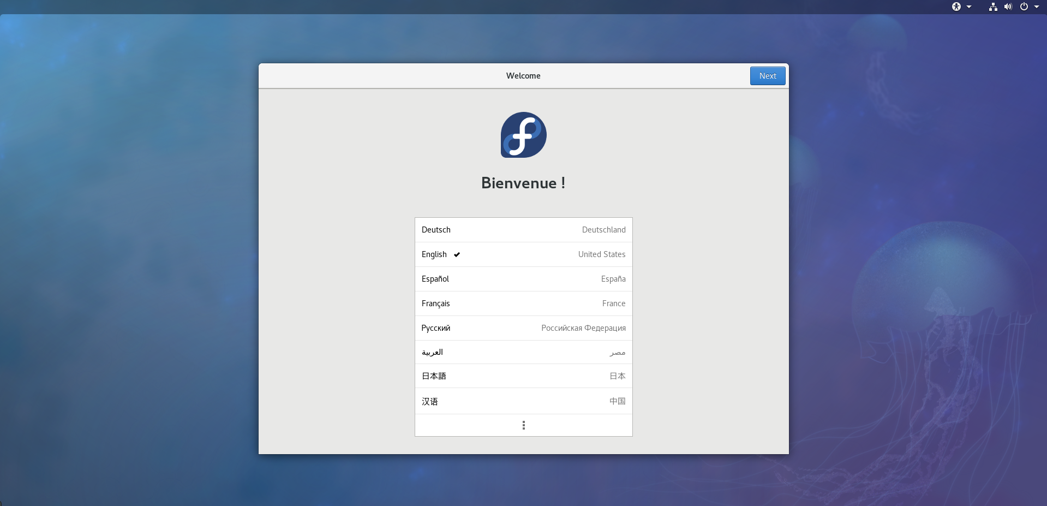
Task: Open the power icon in top bar
Action: (1024, 7)
